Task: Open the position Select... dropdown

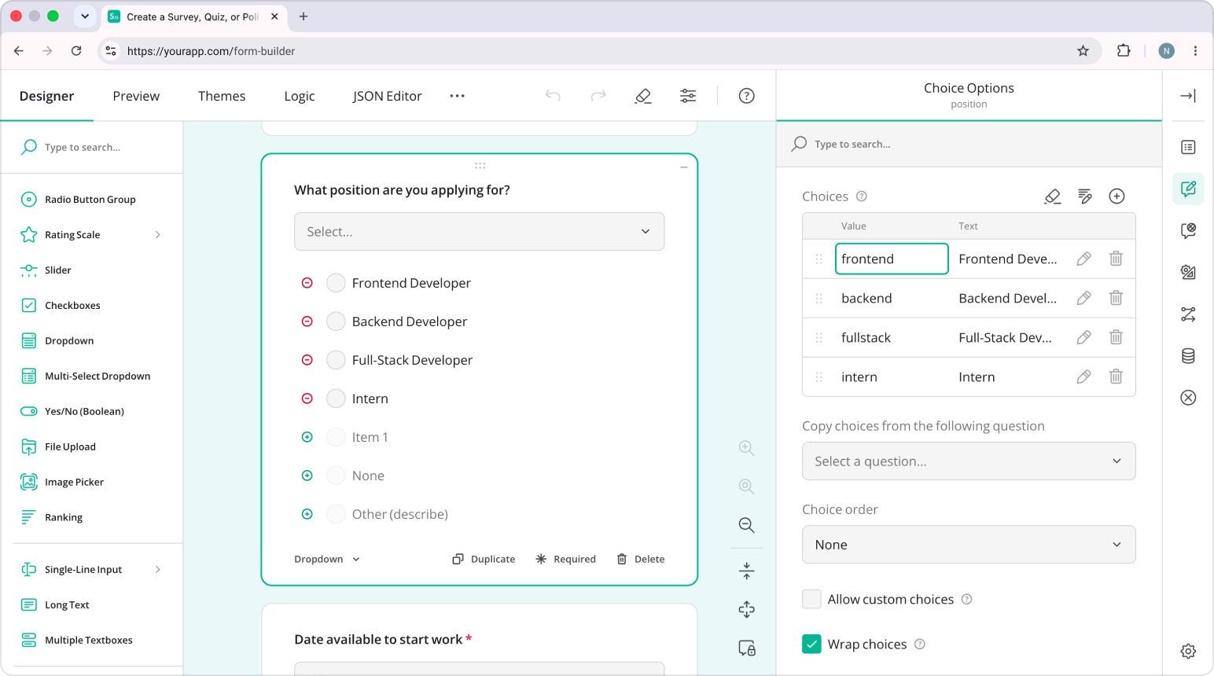Action: click(x=480, y=232)
